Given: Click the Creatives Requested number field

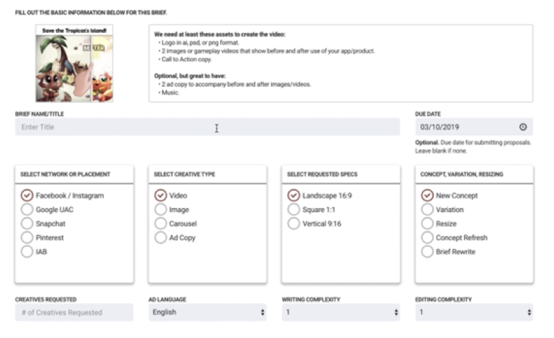Looking at the screenshot, I should (74, 313).
